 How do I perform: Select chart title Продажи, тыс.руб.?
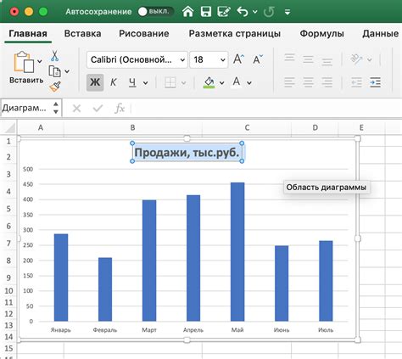click(x=187, y=153)
